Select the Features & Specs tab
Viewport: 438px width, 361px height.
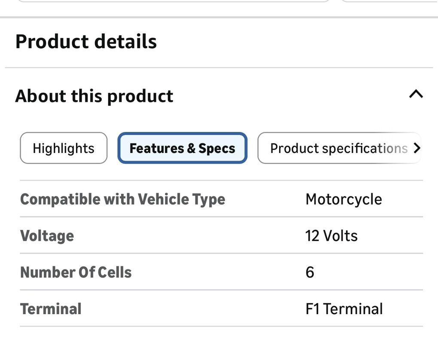(182, 148)
